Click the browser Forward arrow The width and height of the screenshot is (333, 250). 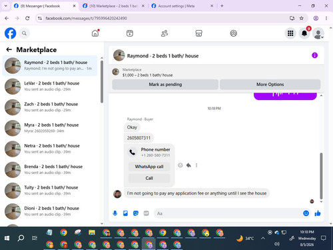(x=17, y=18)
